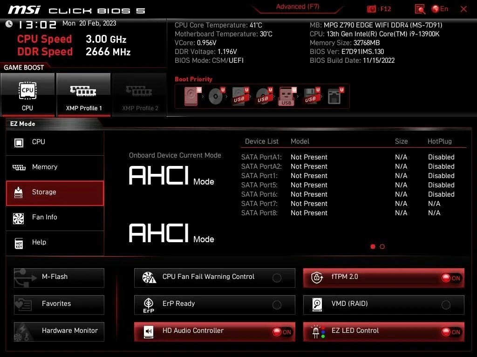Viewport: 477px width, 357px height.
Task: Click the clock icon beside the time
Action: coord(9,24)
